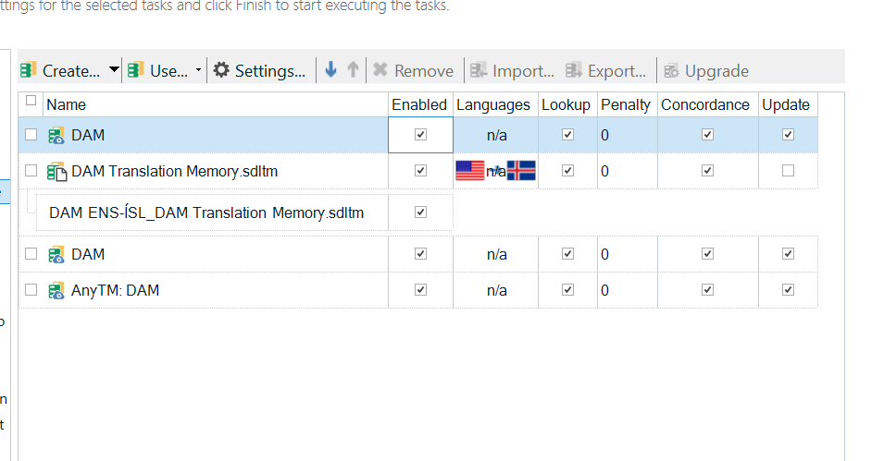Toggle Enabled for AnyTM: DAM
This screenshot has height=461, width=884.
point(420,290)
